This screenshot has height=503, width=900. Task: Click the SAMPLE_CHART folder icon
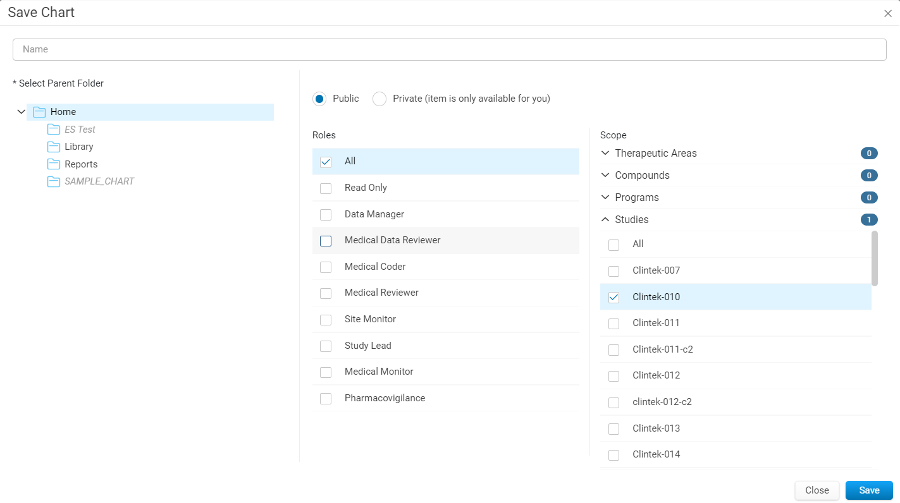click(53, 182)
